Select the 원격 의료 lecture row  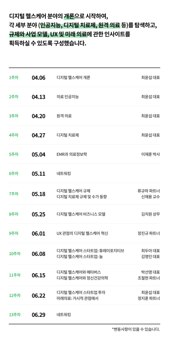coord(84,116)
